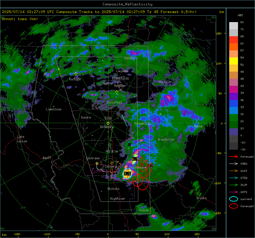Viewport: 255px width, 238px height.
Task: Select the white 09EA arrow in legend
Action: (233, 164)
